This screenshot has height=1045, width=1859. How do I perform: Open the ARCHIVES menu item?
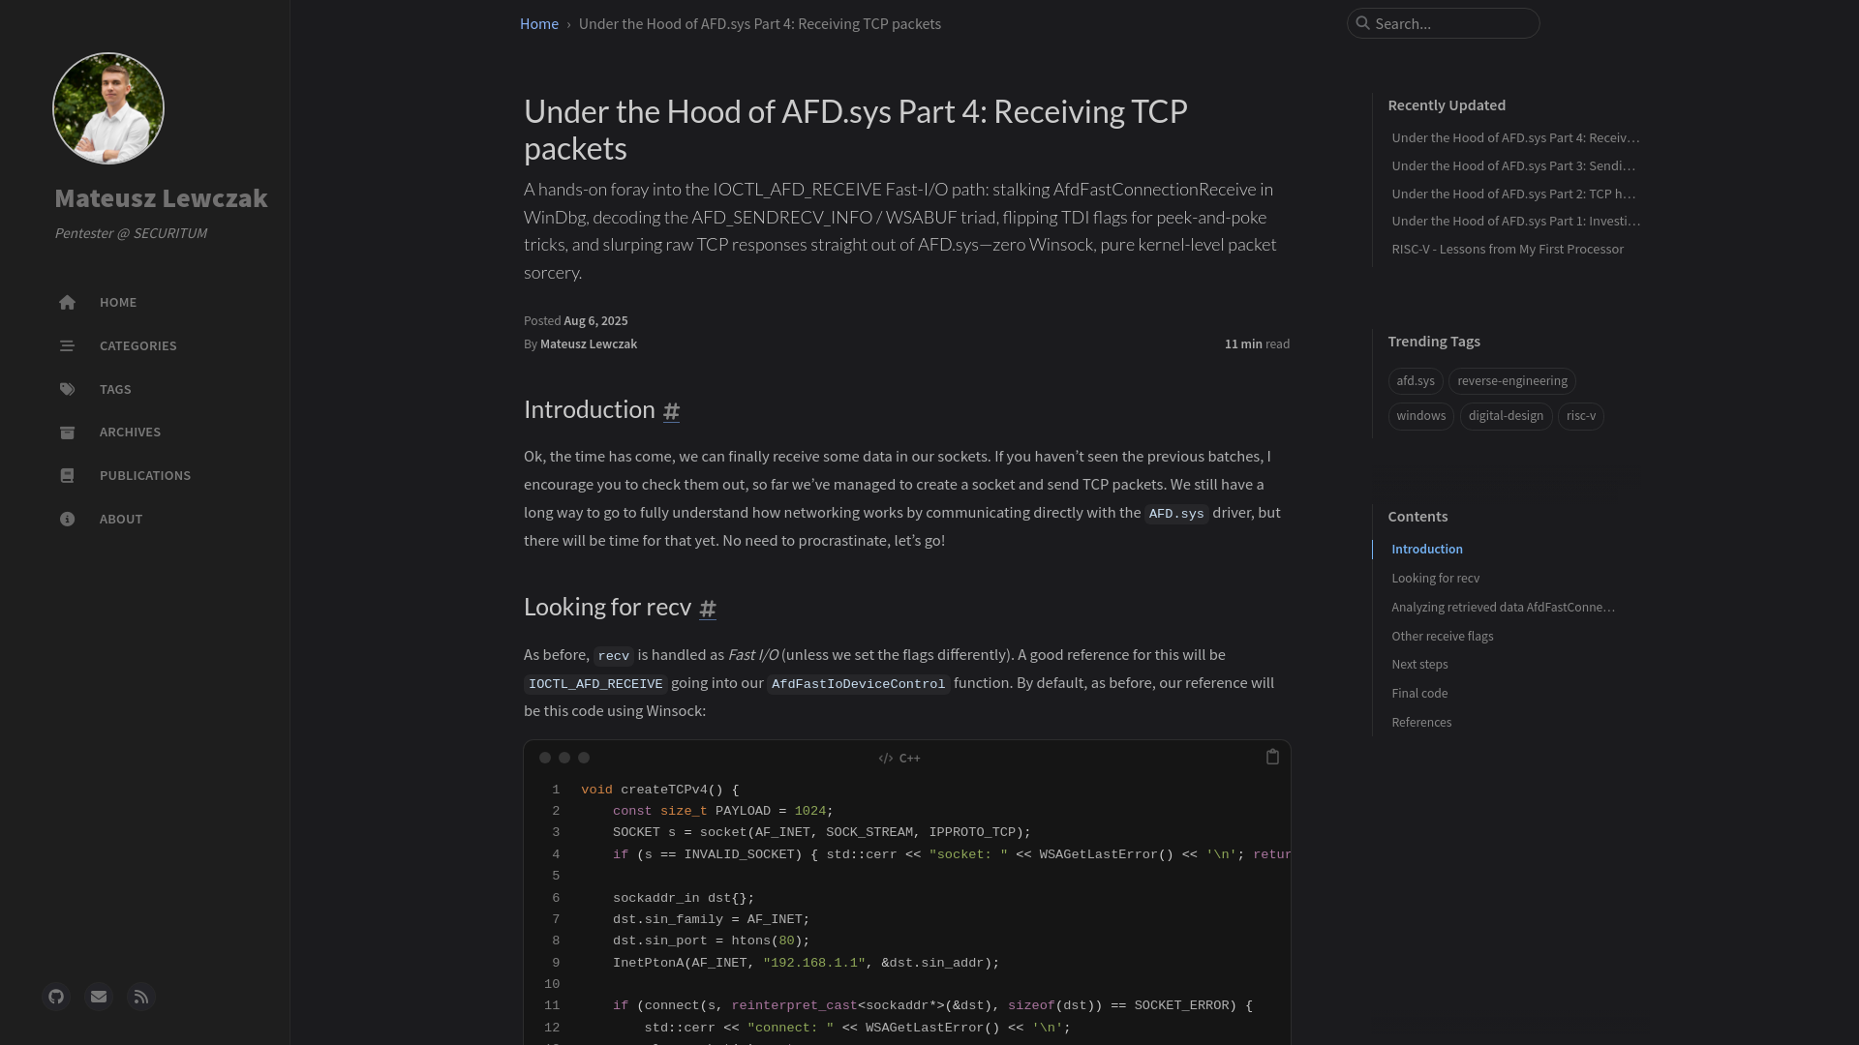point(130,433)
